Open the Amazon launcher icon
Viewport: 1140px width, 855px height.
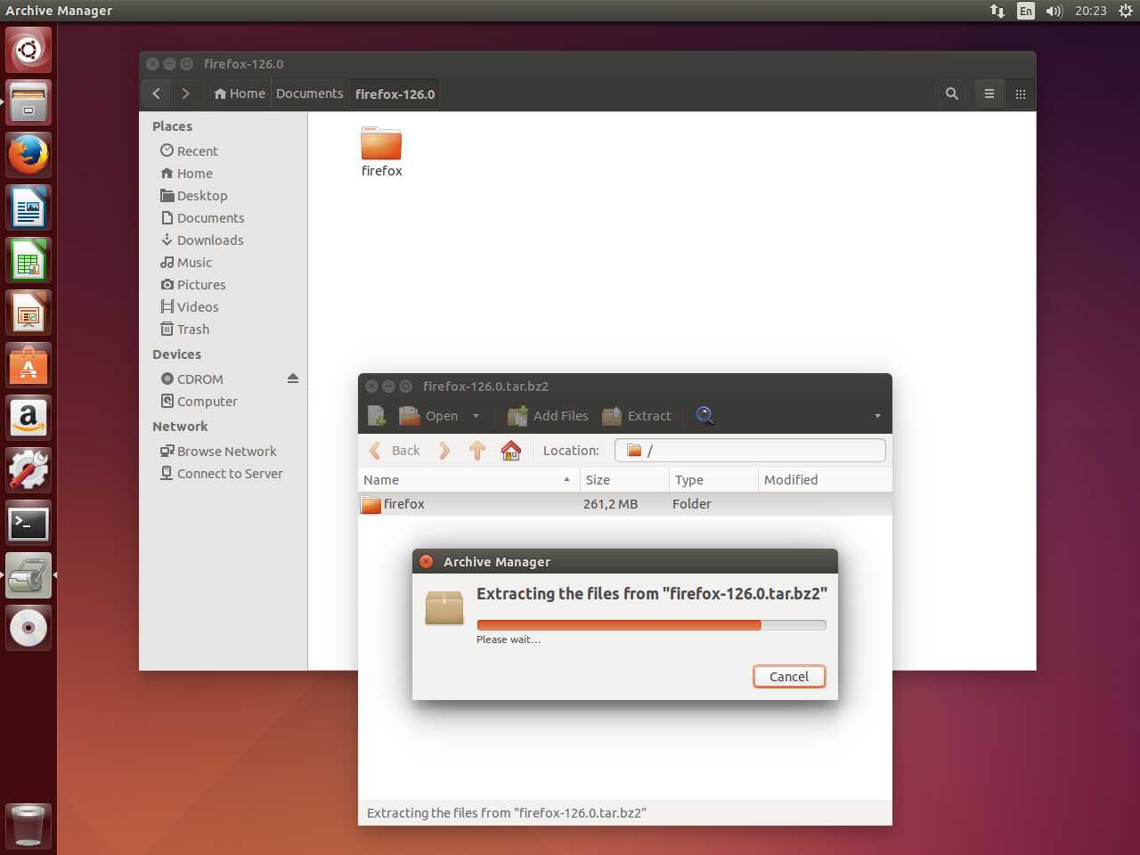pos(28,418)
